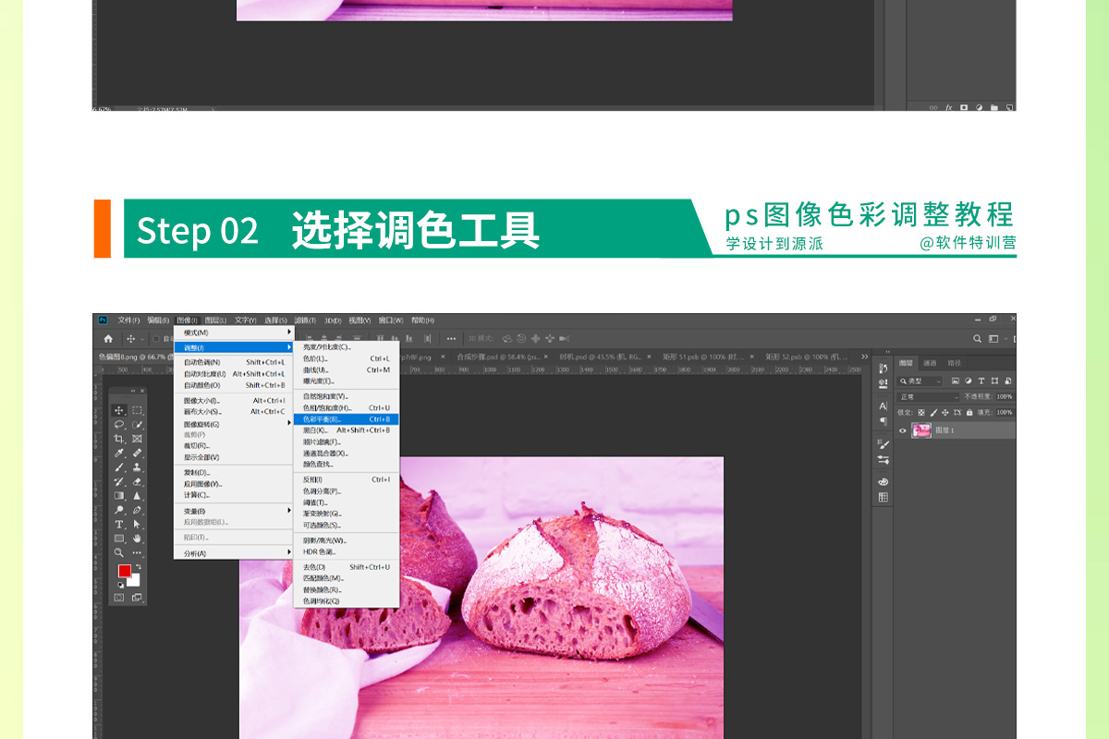Select the Crop tool
The height and width of the screenshot is (739, 1109).
[119, 439]
